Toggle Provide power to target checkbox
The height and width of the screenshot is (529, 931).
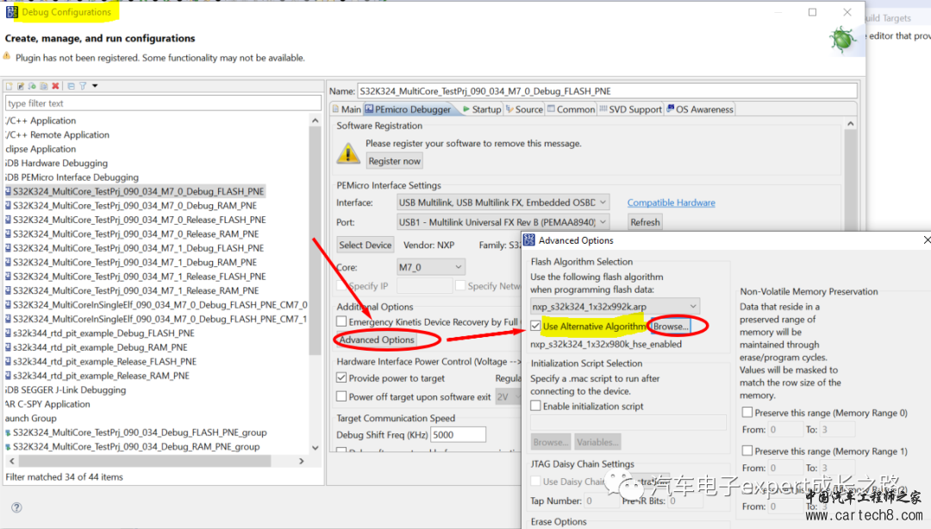341,377
